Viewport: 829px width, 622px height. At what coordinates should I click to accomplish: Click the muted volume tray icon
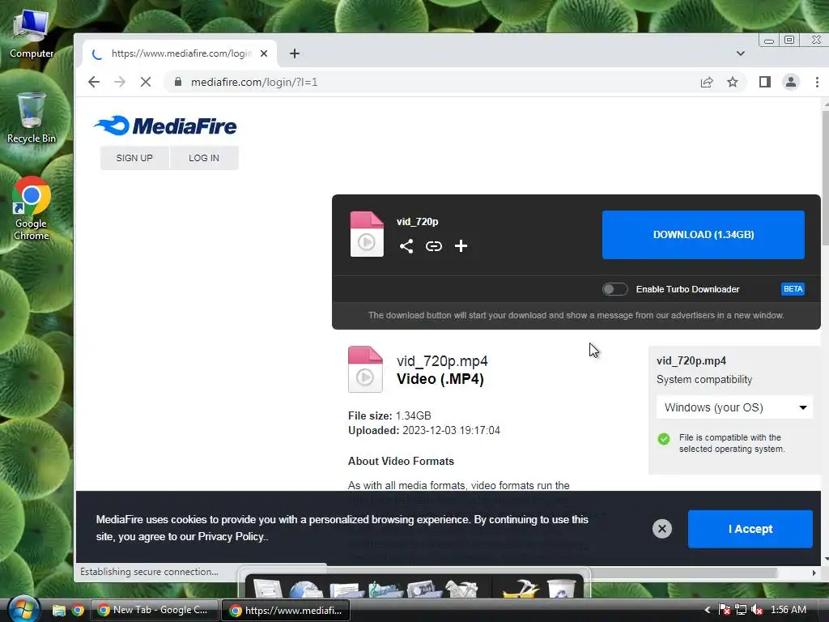[x=757, y=610]
